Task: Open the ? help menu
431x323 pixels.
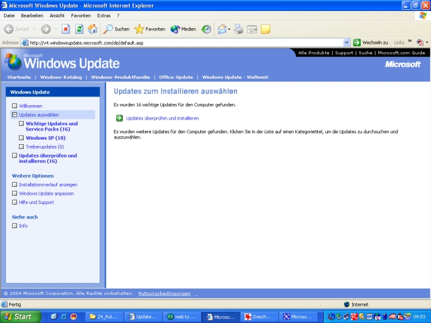Action: [118, 16]
